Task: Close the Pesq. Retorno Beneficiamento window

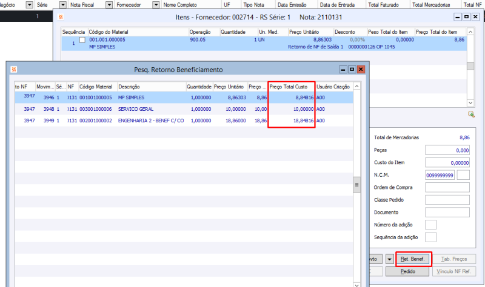Action: [361, 70]
